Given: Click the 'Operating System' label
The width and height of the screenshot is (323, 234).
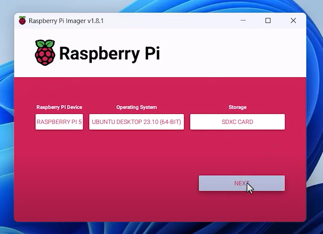Looking at the screenshot, I should 137,107.
